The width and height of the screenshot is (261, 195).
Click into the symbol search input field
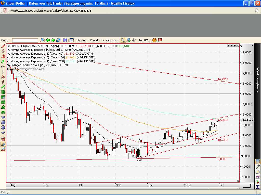[25, 40]
